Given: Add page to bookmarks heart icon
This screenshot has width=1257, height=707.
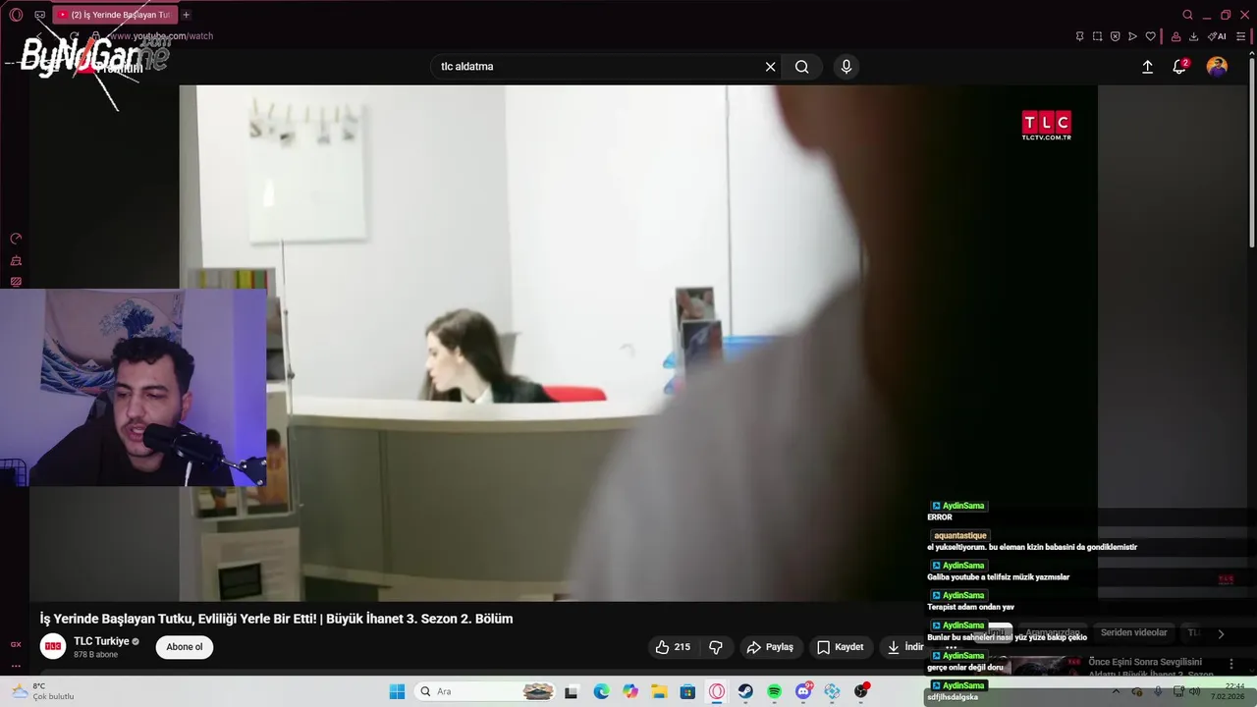Looking at the screenshot, I should point(1150,36).
